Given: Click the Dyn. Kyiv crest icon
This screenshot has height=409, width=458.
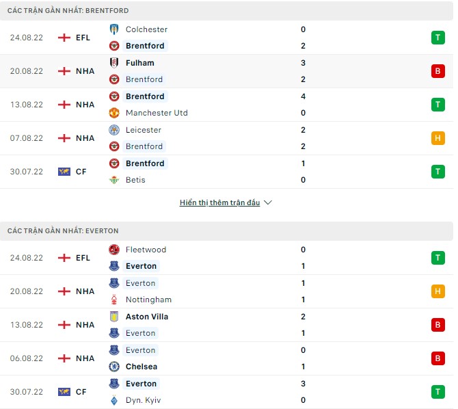Looking at the screenshot, I should (x=114, y=400).
